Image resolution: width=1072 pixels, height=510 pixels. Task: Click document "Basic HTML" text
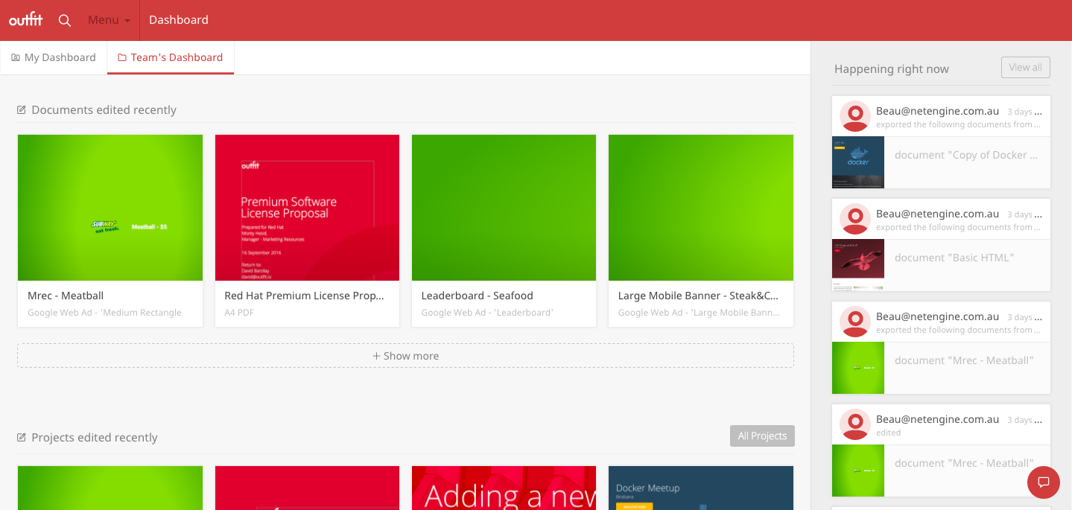click(954, 258)
